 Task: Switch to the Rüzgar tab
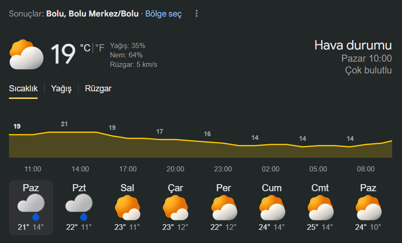pos(98,89)
